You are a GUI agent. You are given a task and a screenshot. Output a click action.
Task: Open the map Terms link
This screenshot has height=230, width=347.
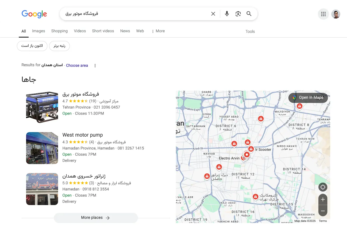point(323,221)
